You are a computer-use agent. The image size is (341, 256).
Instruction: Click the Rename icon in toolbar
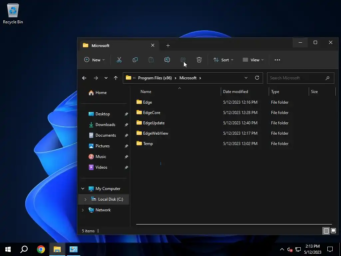pyautogui.click(x=167, y=60)
